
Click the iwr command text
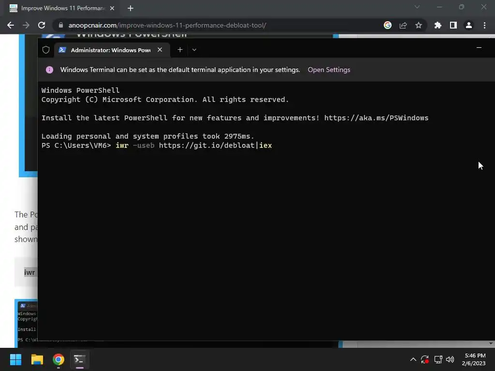[122, 145]
